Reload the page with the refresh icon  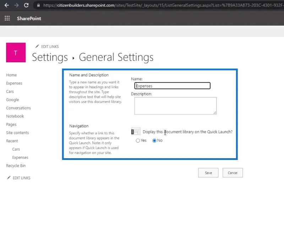[26, 5]
